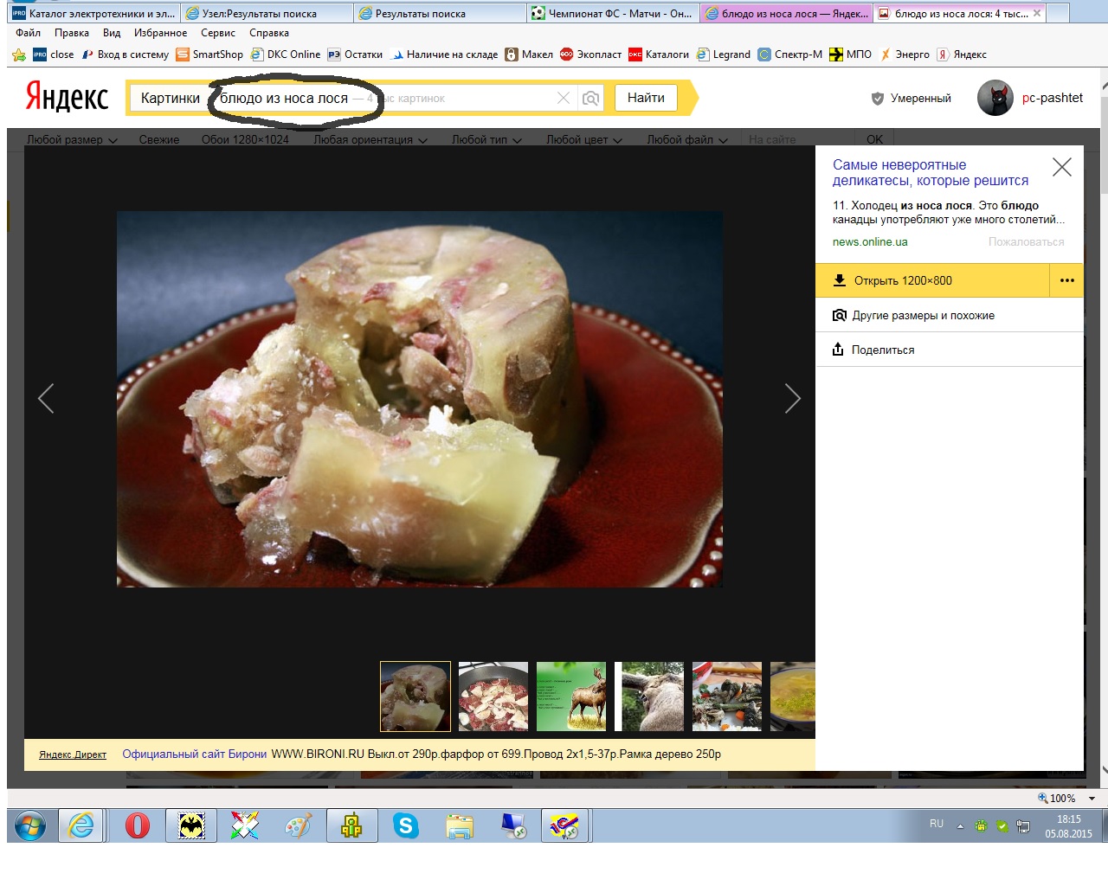Image resolution: width=1108 pixels, height=886 pixels.
Task: Click the Пожаловаться link
Action: tap(1026, 242)
